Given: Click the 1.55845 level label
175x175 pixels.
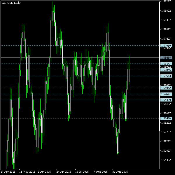Looking at the screenshot, I should [x=166, y=70].
